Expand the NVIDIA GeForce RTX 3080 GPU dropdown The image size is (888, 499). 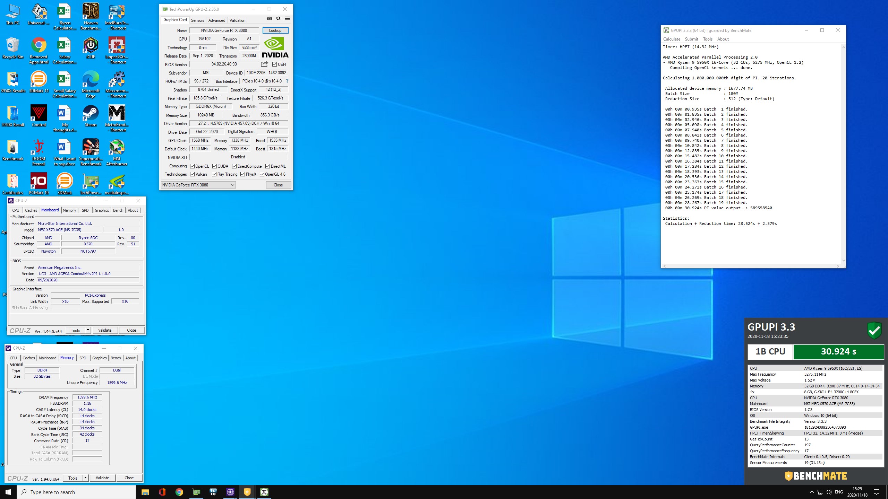[x=198, y=185]
